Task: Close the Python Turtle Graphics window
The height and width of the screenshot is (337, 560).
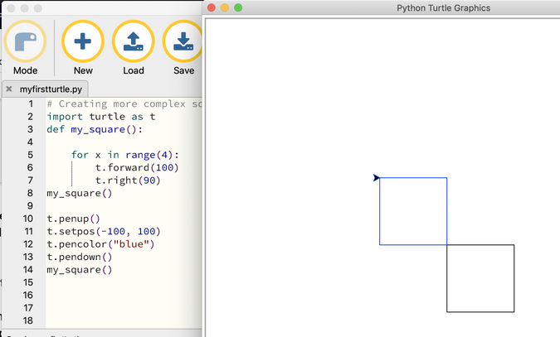Action: pyautogui.click(x=212, y=7)
